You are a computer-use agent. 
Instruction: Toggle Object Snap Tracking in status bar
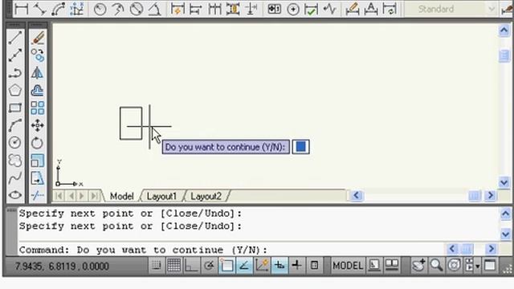[x=244, y=266]
